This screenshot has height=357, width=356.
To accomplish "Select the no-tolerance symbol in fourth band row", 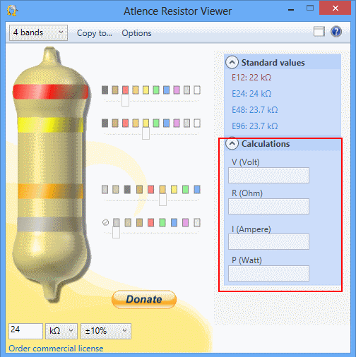I will (x=105, y=222).
